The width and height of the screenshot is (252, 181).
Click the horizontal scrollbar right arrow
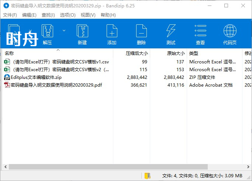pyautogui.click(x=248, y=167)
